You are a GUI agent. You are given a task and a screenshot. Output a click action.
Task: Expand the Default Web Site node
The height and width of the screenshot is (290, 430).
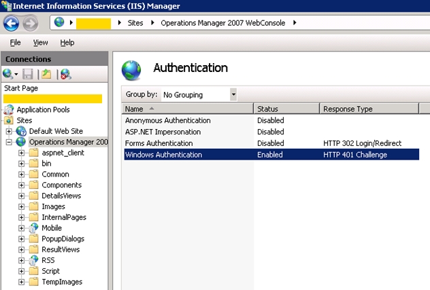coord(9,131)
